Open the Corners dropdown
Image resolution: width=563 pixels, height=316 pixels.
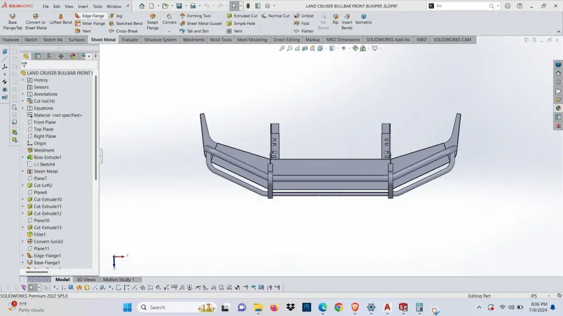coord(169,31)
